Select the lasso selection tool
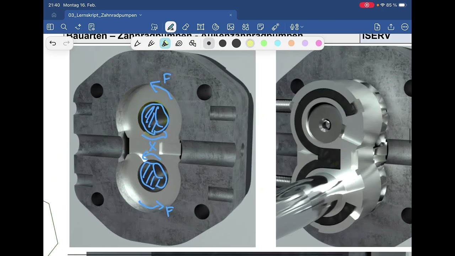Viewport: 455px width, 256px height. [154, 27]
